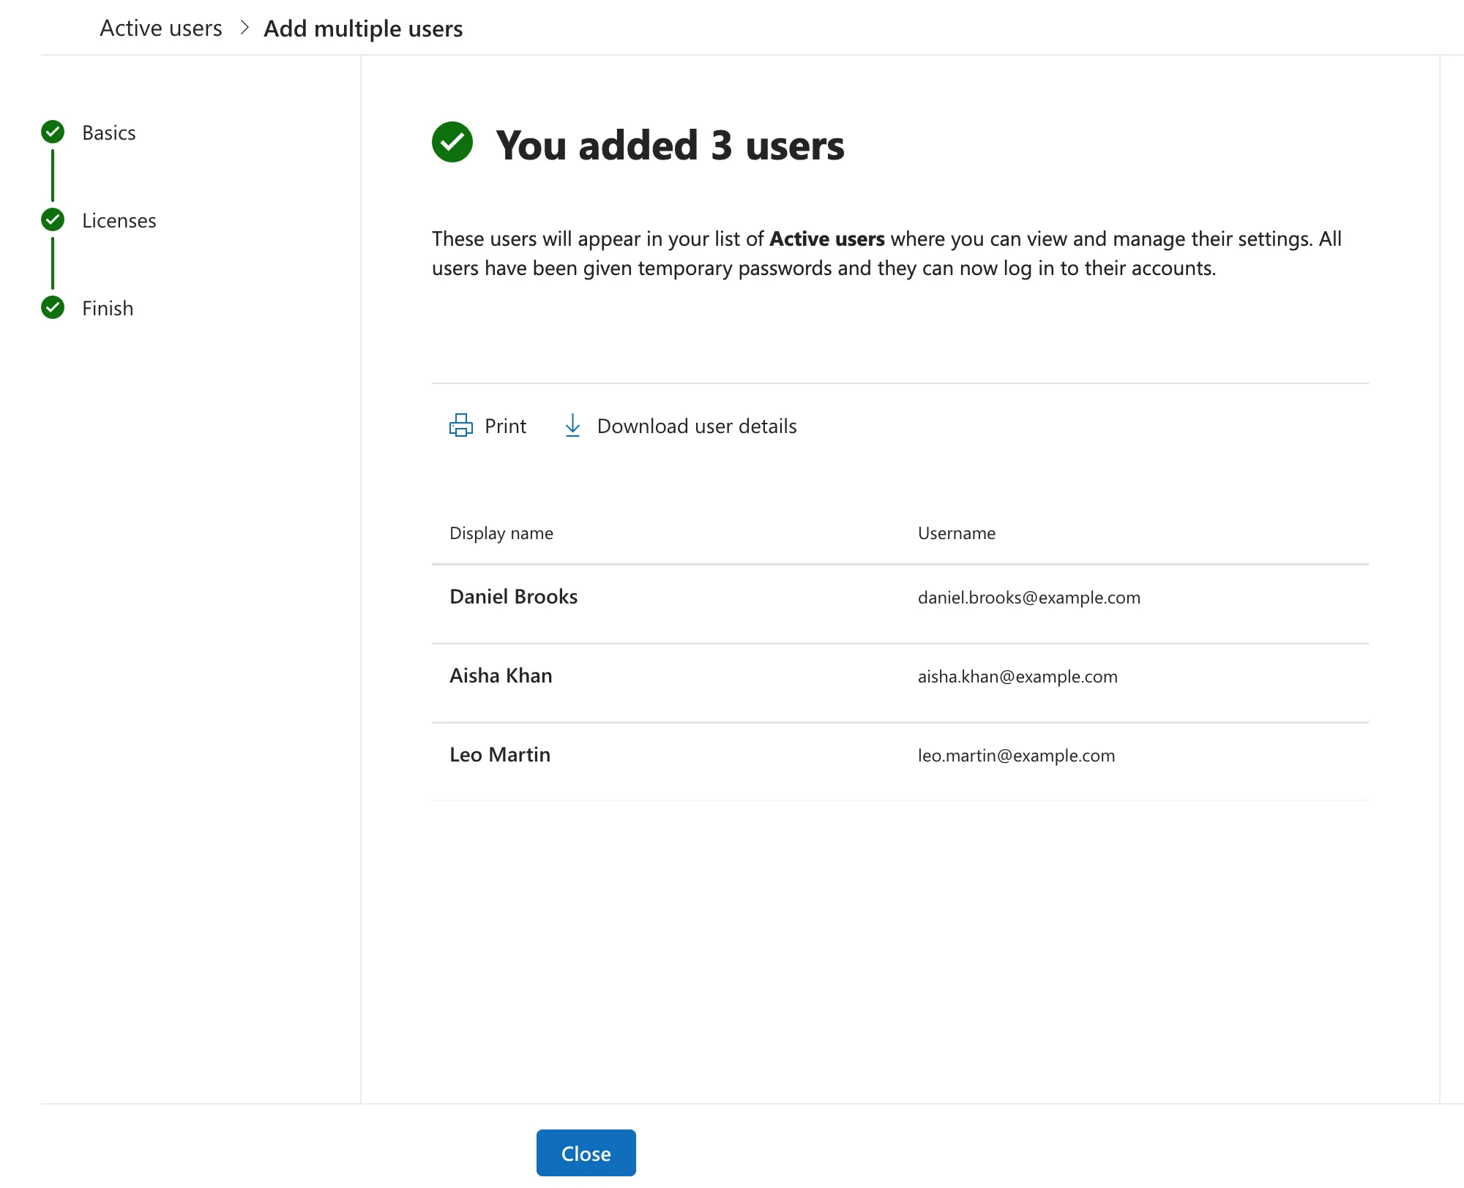Click the Licenses step green checkmark
1464x1188 pixels.
point(53,220)
